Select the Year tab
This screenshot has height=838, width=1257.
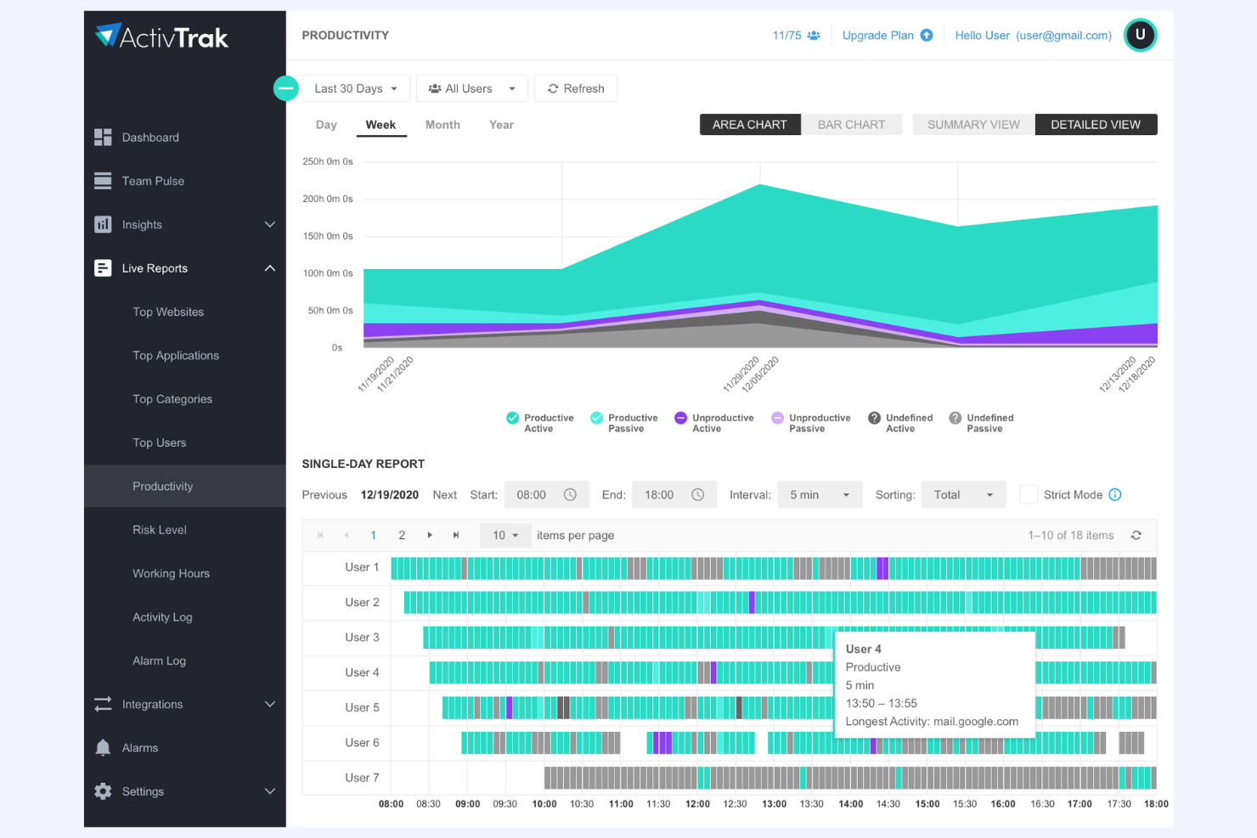pyautogui.click(x=501, y=125)
